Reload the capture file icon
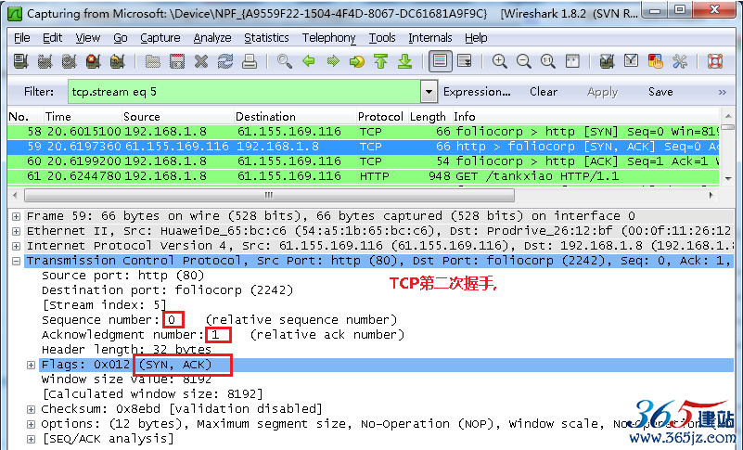Viewport: 743px width, 450px height. coord(225,61)
